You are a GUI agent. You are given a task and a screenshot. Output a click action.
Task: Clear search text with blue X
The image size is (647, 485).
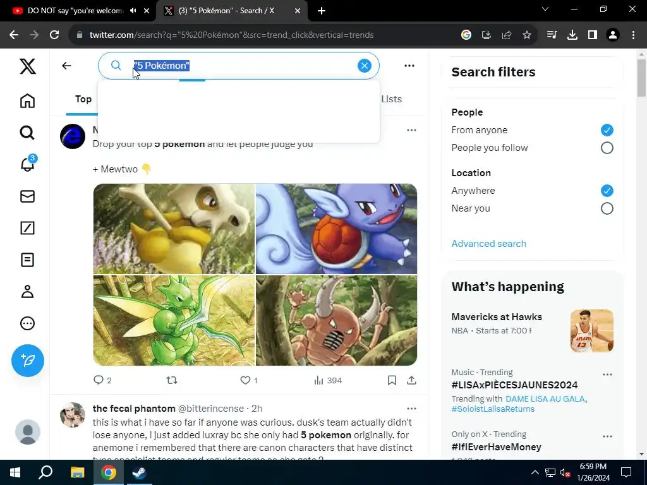pos(365,66)
